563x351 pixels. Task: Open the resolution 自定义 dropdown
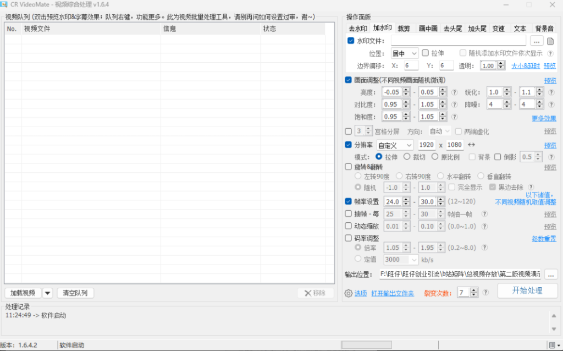coord(394,144)
